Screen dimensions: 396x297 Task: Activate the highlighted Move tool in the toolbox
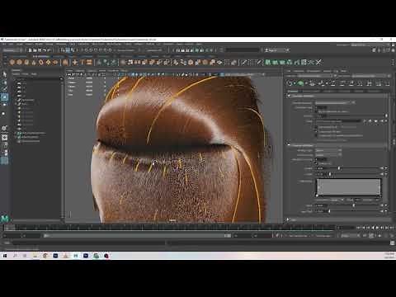pos(4,97)
